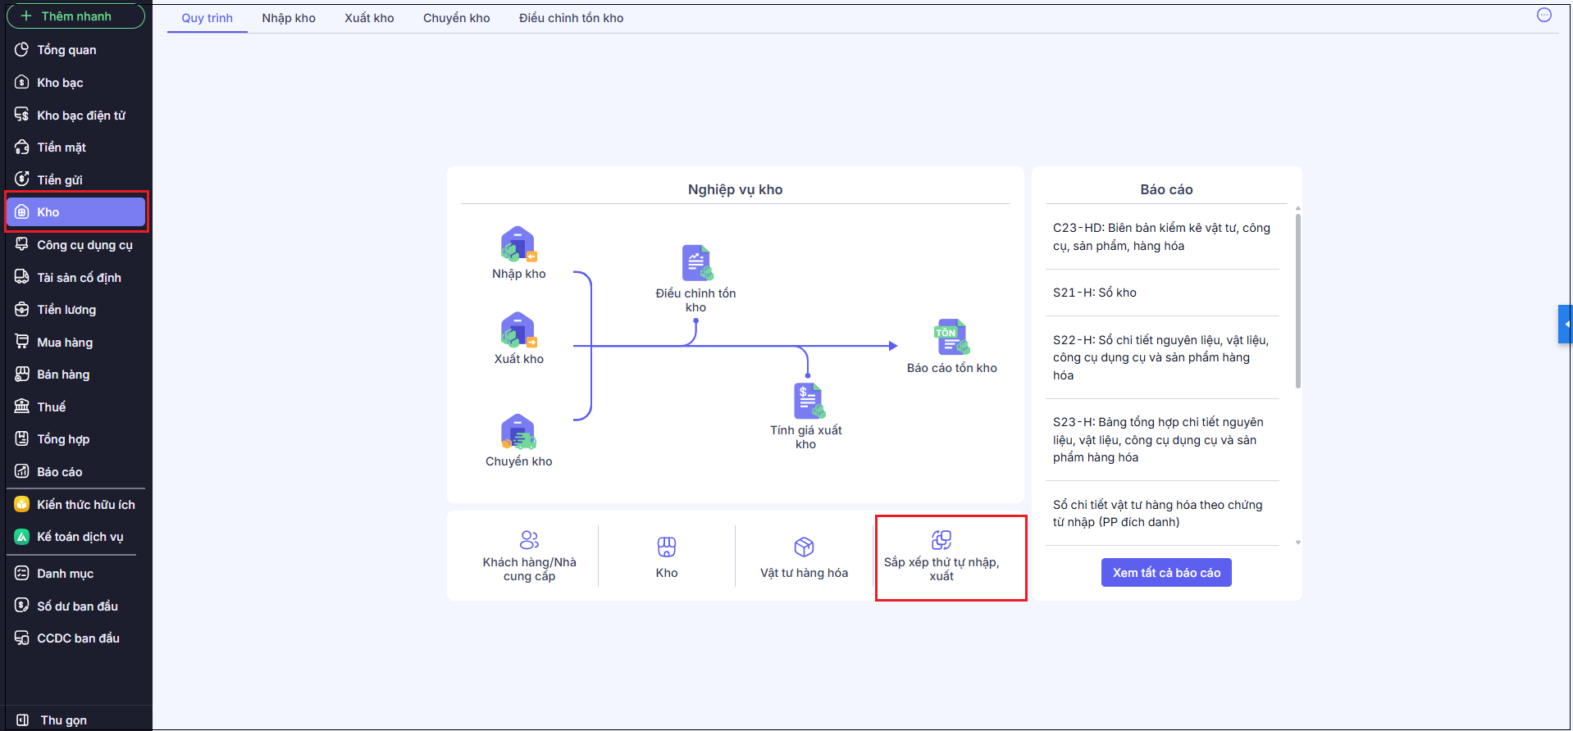
Task: Open the more options menu at top right
Action: [x=1544, y=16]
